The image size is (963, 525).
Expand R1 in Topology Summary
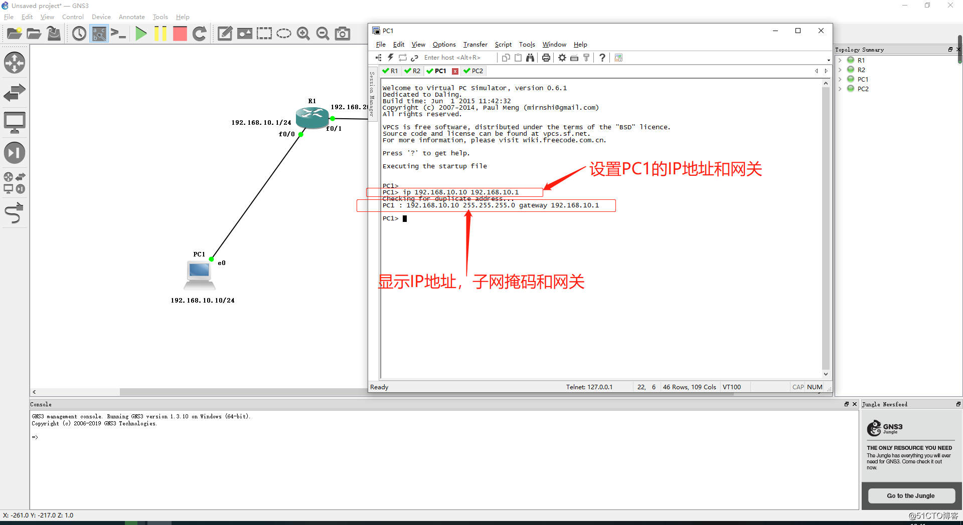tap(840, 60)
